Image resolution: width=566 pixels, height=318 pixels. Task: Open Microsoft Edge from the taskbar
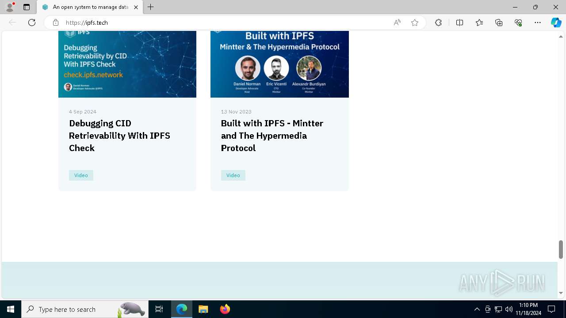click(182, 309)
